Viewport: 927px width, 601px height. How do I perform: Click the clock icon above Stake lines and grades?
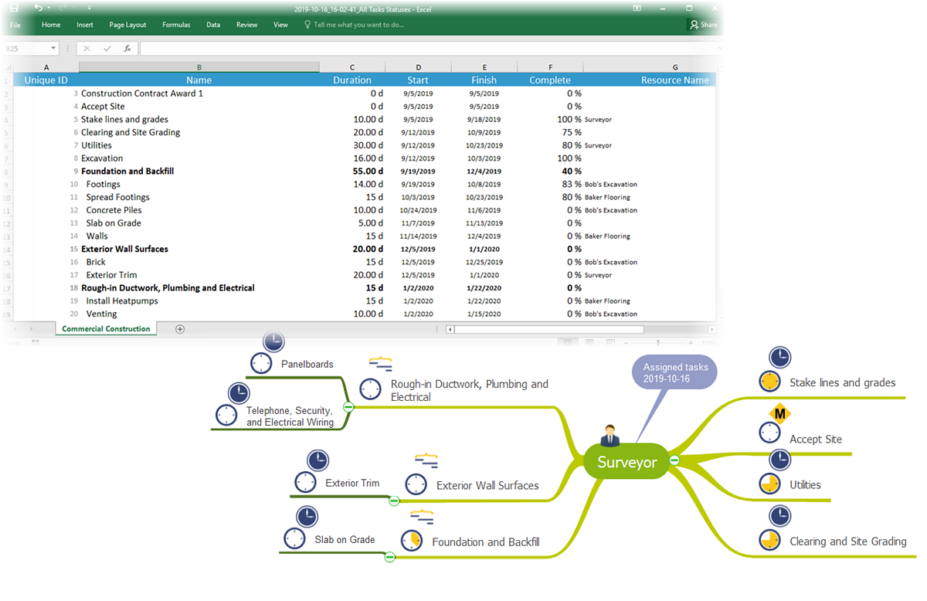[x=780, y=357]
